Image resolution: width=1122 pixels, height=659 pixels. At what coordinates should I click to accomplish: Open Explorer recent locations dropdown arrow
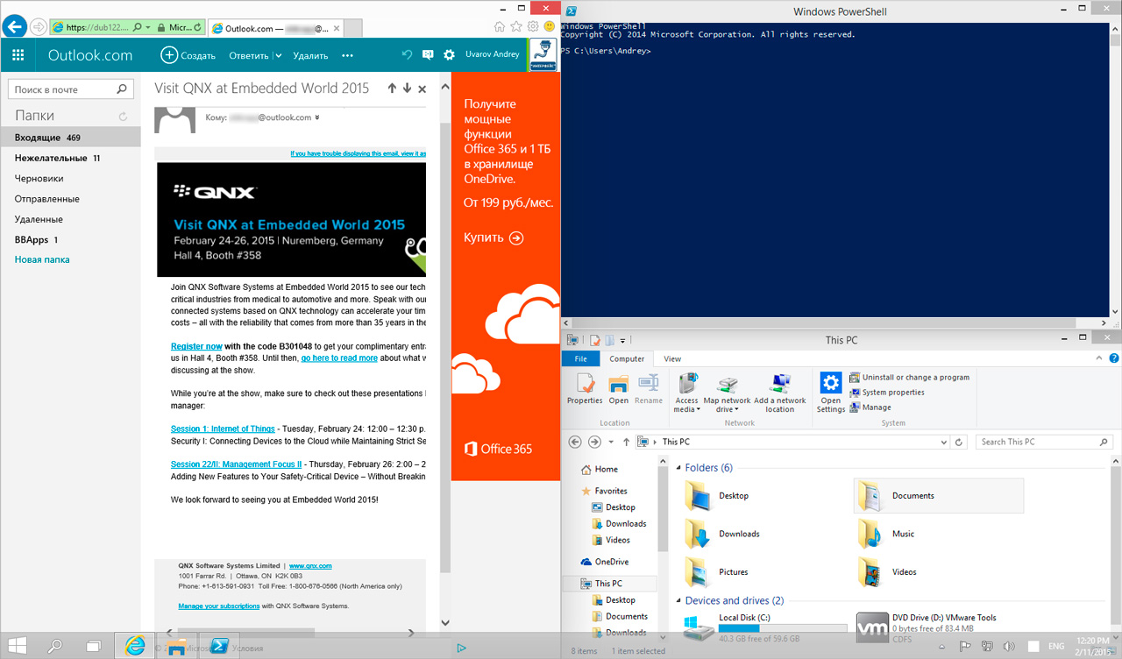pos(609,443)
